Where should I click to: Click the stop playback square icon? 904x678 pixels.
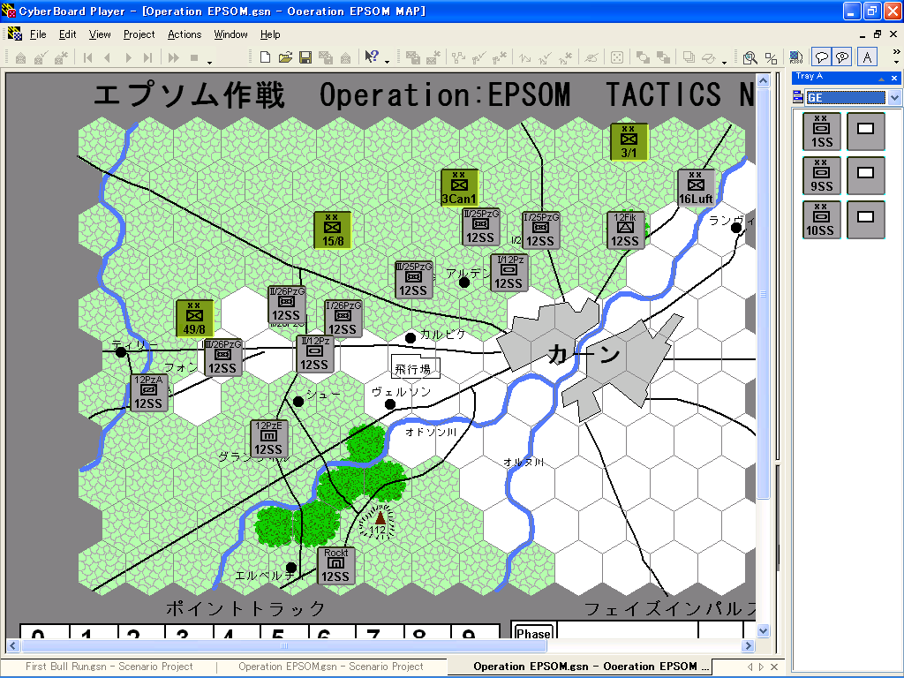point(194,57)
